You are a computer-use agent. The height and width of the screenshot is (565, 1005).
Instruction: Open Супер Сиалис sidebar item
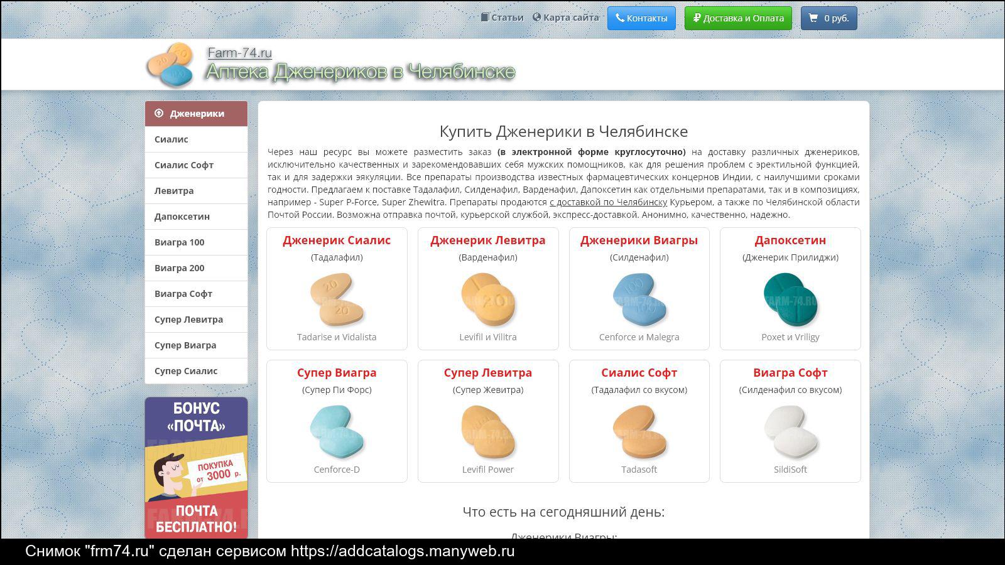pos(196,371)
